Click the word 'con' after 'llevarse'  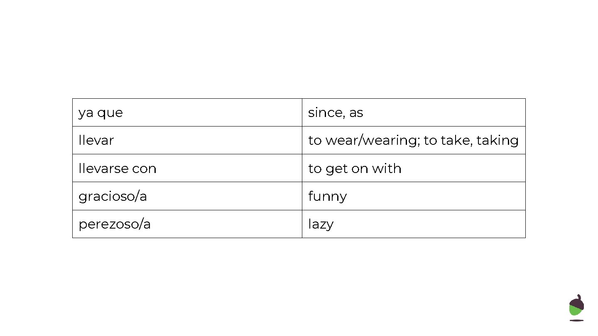pos(144,168)
